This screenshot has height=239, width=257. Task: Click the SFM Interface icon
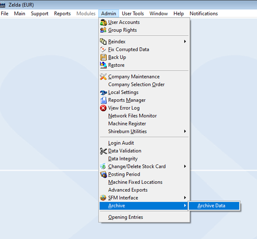pyautogui.click(x=103, y=198)
